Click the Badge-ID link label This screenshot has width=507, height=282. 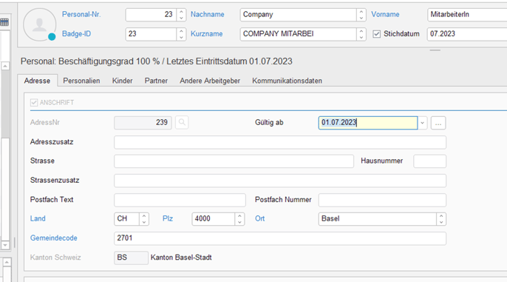(x=76, y=33)
